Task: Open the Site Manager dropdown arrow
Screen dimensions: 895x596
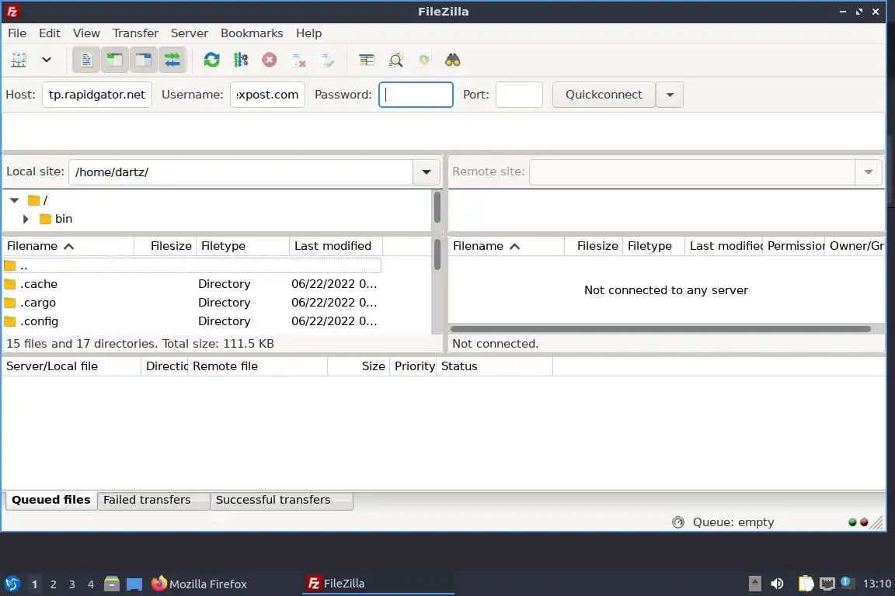Action: [x=47, y=60]
